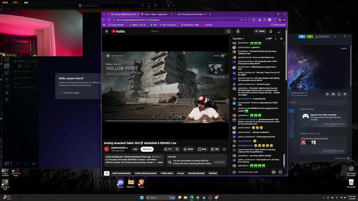Screen dimensions: 358x201
Task: Open the YouTube guide hamburger menu
Action: click(107, 31)
